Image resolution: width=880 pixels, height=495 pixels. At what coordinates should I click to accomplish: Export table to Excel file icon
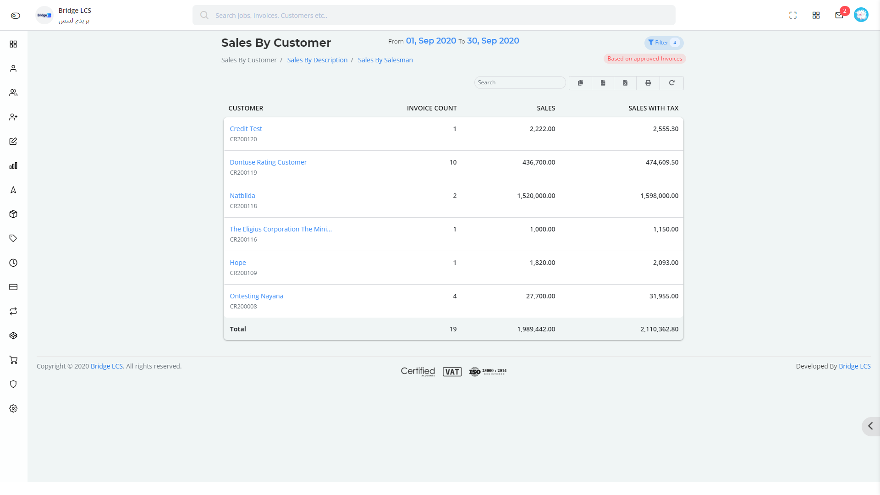click(625, 83)
